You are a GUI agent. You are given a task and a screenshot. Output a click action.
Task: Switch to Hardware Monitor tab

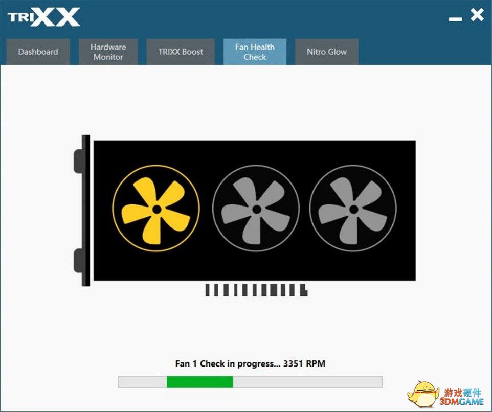pyautogui.click(x=108, y=52)
